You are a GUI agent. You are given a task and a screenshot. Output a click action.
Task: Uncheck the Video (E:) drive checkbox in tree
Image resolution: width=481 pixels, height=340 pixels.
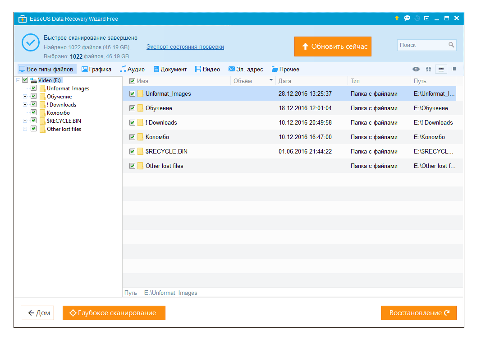click(25, 80)
